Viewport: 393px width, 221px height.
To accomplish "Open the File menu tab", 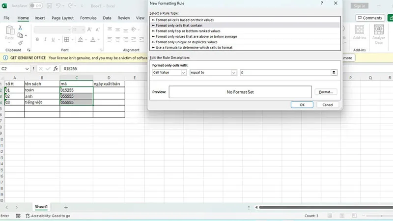I will (x=6, y=18).
